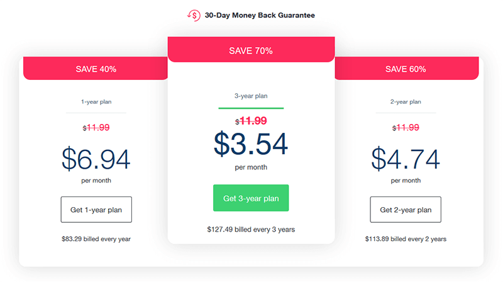Click the 1-year plan heading
Viewport: 503px width, 282px height.
pyautogui.click(x=96, y=102)
